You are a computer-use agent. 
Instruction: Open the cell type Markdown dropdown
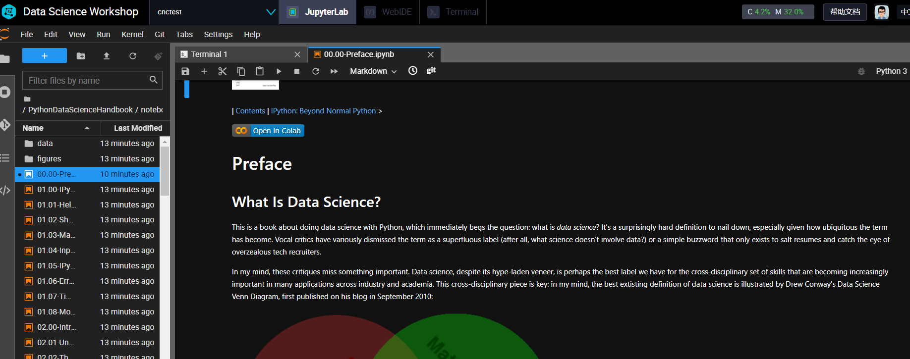pyautogui.click(x=373, y=71)
